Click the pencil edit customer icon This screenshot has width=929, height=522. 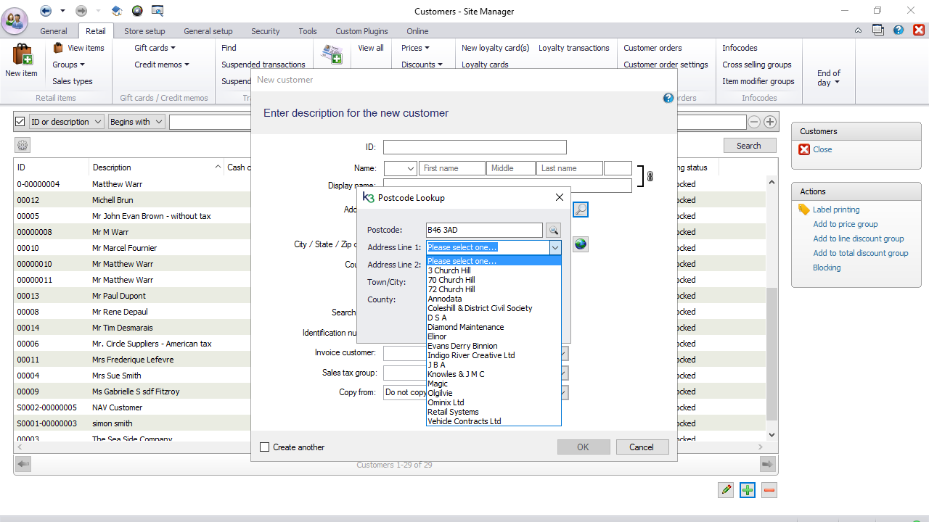(x=726, y=490)
